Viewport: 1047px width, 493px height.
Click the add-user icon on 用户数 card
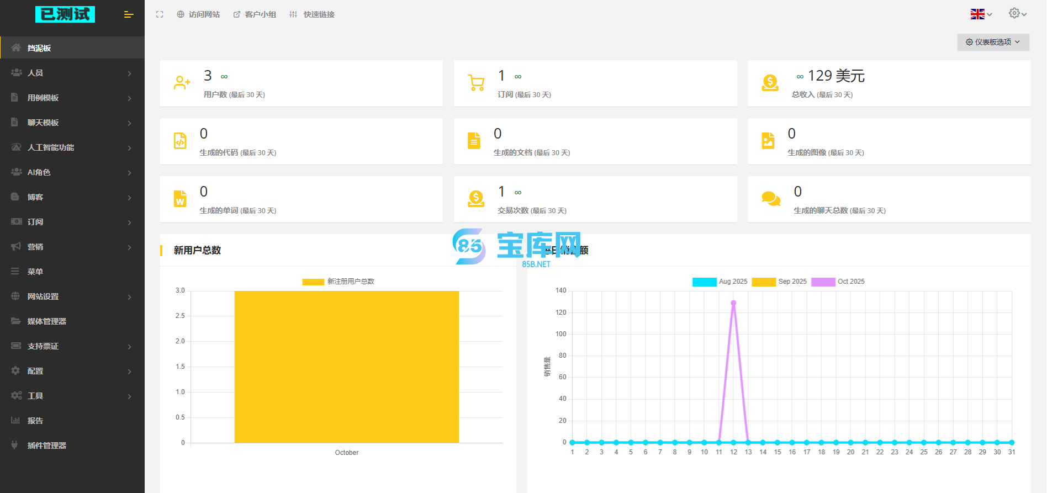182,83
